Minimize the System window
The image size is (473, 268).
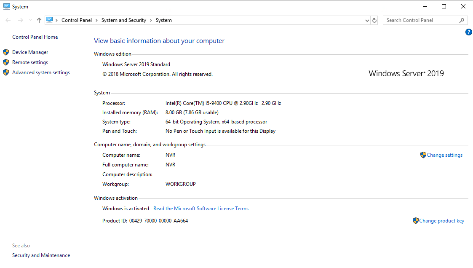(425, 6)
